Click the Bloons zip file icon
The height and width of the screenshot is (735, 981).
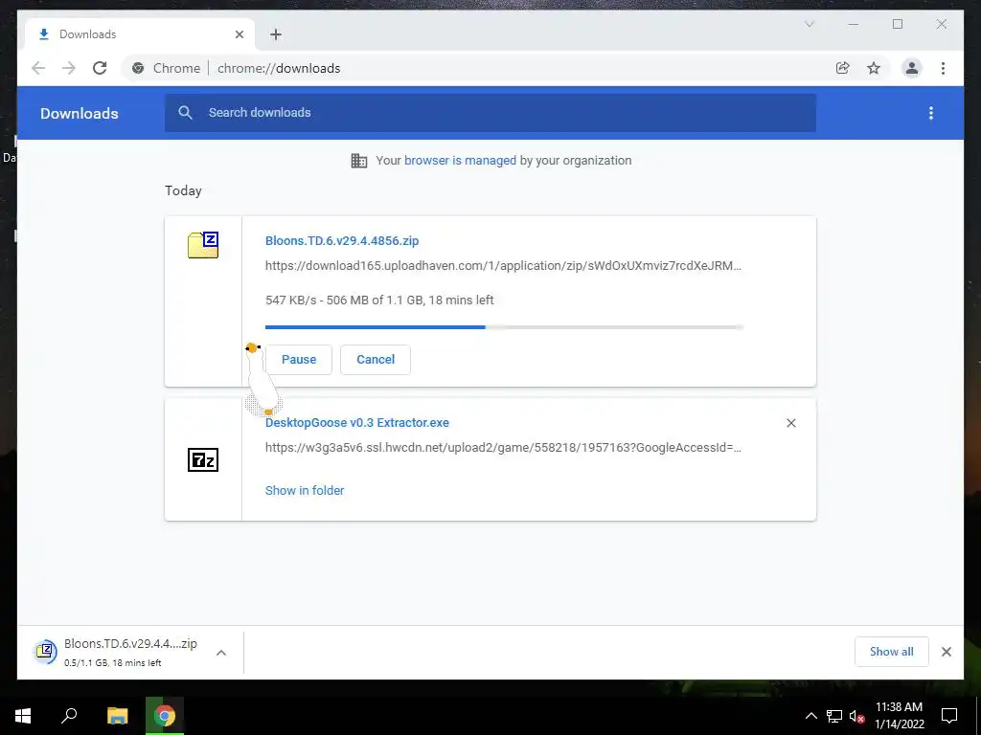[203, 244]
